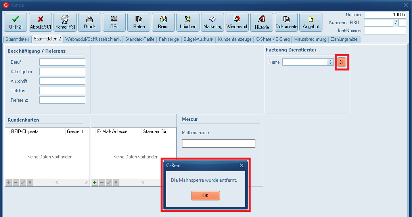Open the Dokumente toolbar button
Screen dimensions: 412x217
[x=286, y=22]
